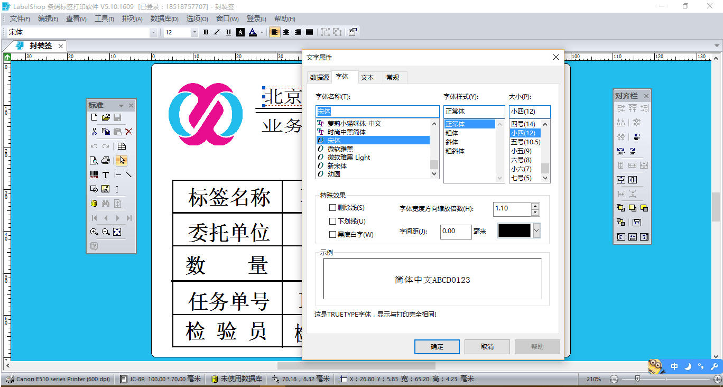Click the 确定 button
The image size is (723, 387).
437,347
